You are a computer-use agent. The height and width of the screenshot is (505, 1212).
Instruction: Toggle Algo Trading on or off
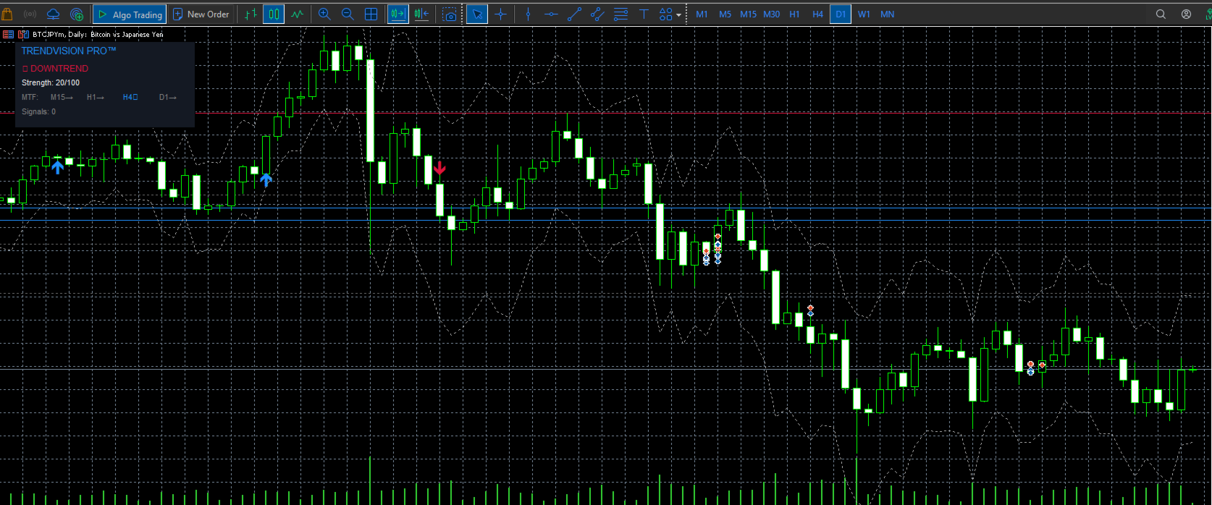tap(130, 14)
